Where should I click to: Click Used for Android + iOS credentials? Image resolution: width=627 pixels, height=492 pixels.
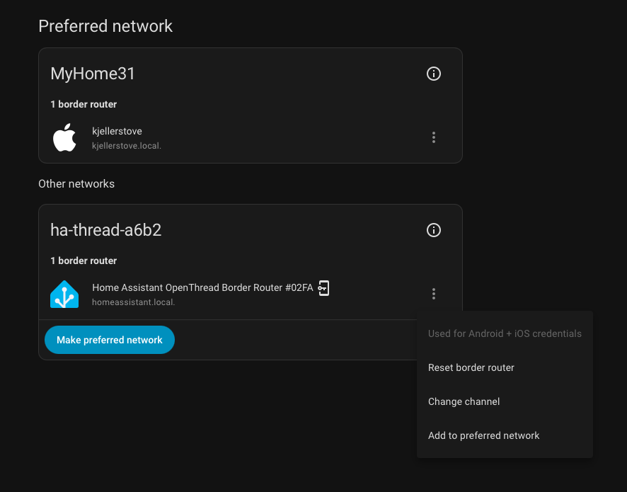505,333
